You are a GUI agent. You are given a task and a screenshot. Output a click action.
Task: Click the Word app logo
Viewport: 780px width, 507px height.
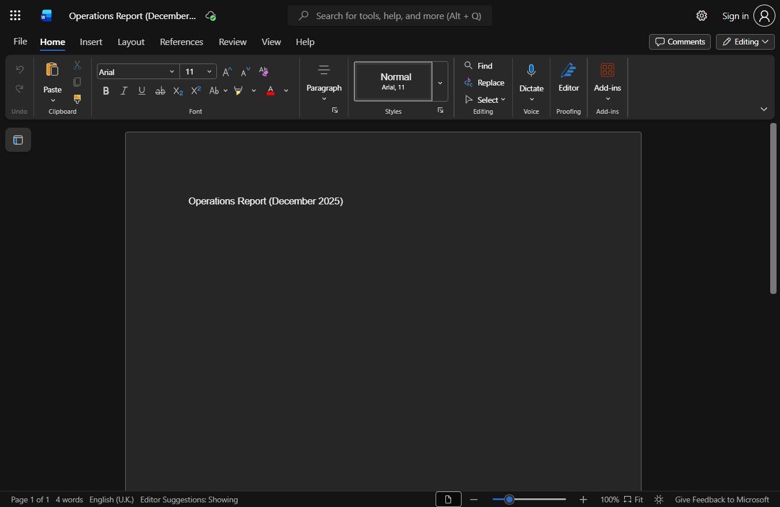point(46,16)
